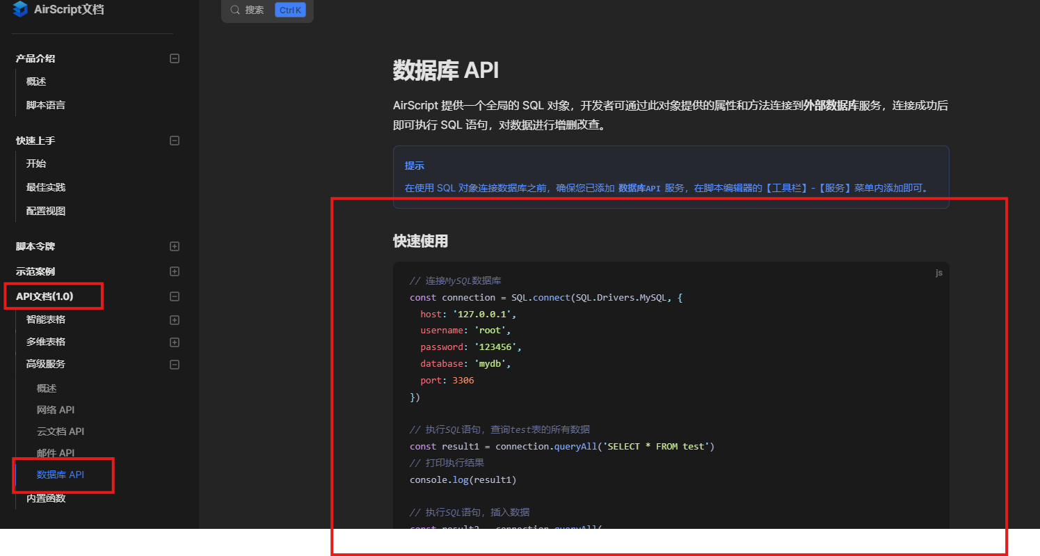Click the 提示 label in the tip box

pos(415,166)
